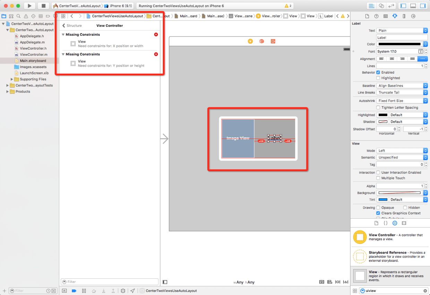Set alignment to left
Screen dimensions: 430x295
click(381, 59)
